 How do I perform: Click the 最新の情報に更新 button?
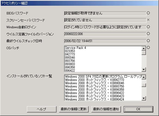pos(74,109)
